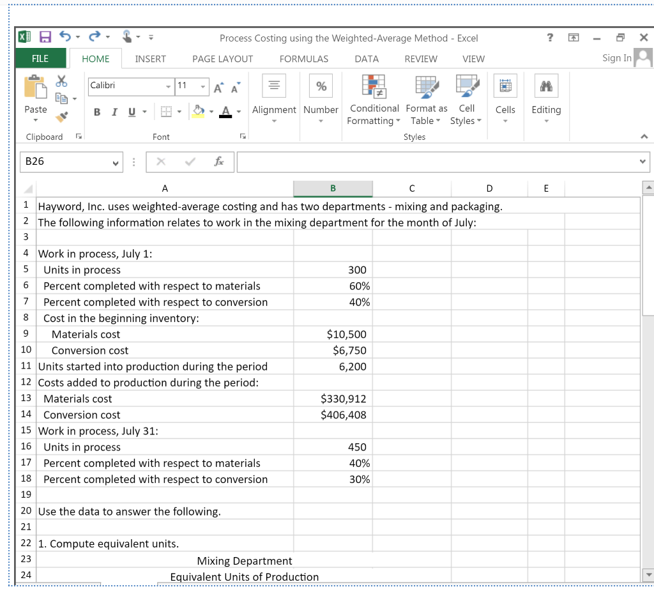Select the Underline formatting icon
The image size is (654, 589).
[x=131, y=111]
